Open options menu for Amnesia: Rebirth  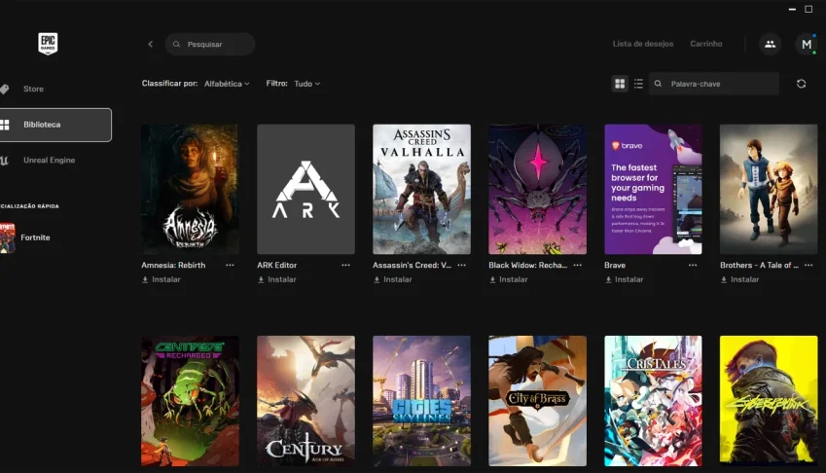[230, 265]
